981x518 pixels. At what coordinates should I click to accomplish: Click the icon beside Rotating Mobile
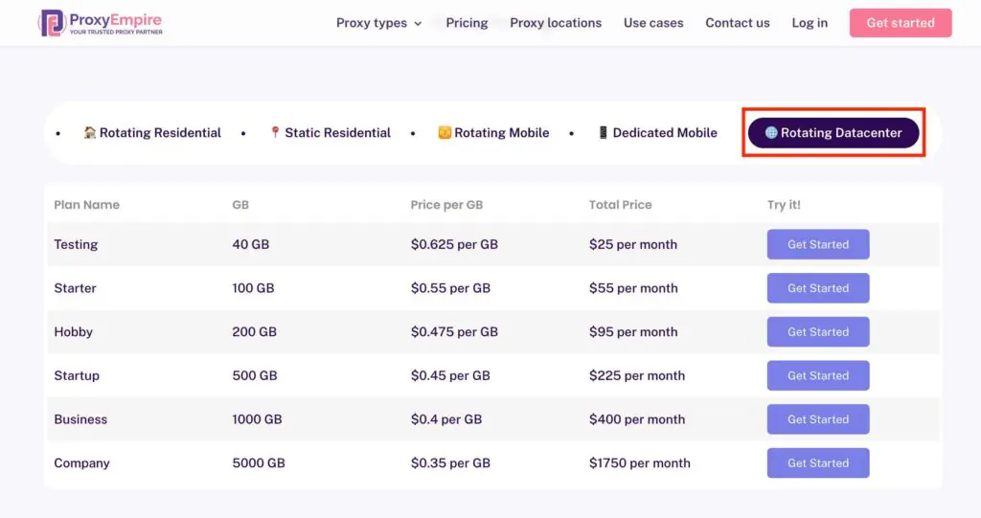point(445,133)
